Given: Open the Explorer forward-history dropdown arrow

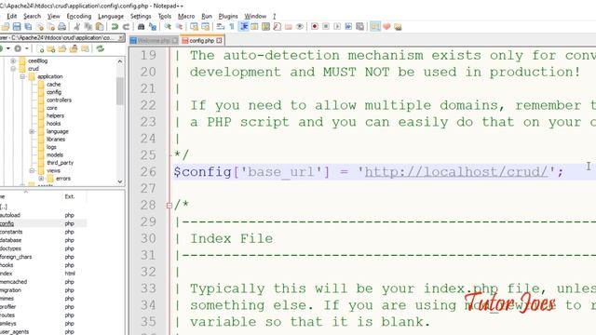Looking at the screenshot, I should (x=27, y=48).
